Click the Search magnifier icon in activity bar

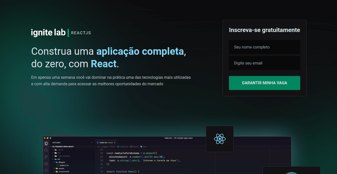46,150
